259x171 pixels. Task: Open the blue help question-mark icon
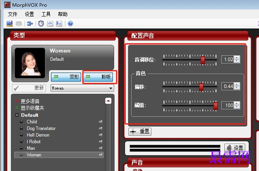click(70, 24)
